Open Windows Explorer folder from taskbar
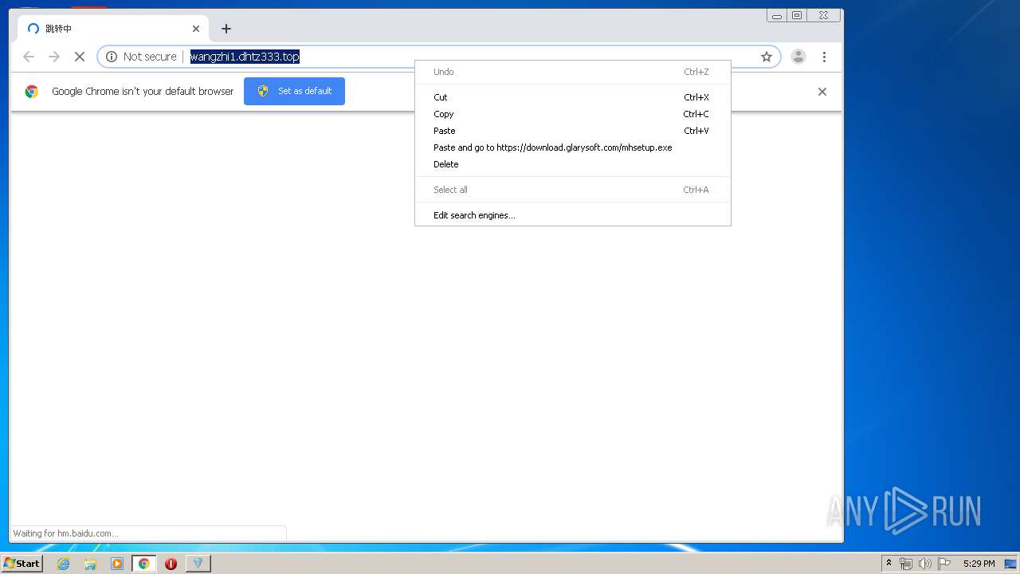This screenshot has height=574, width=1020. pyautogui.click(x=90, y=564)
